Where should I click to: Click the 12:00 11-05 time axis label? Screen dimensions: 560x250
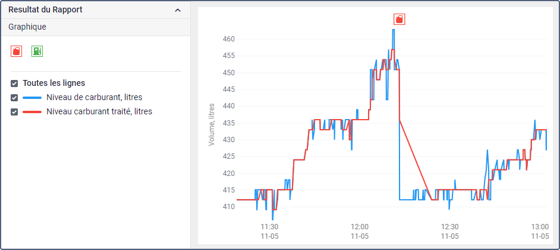pos(360,232)
